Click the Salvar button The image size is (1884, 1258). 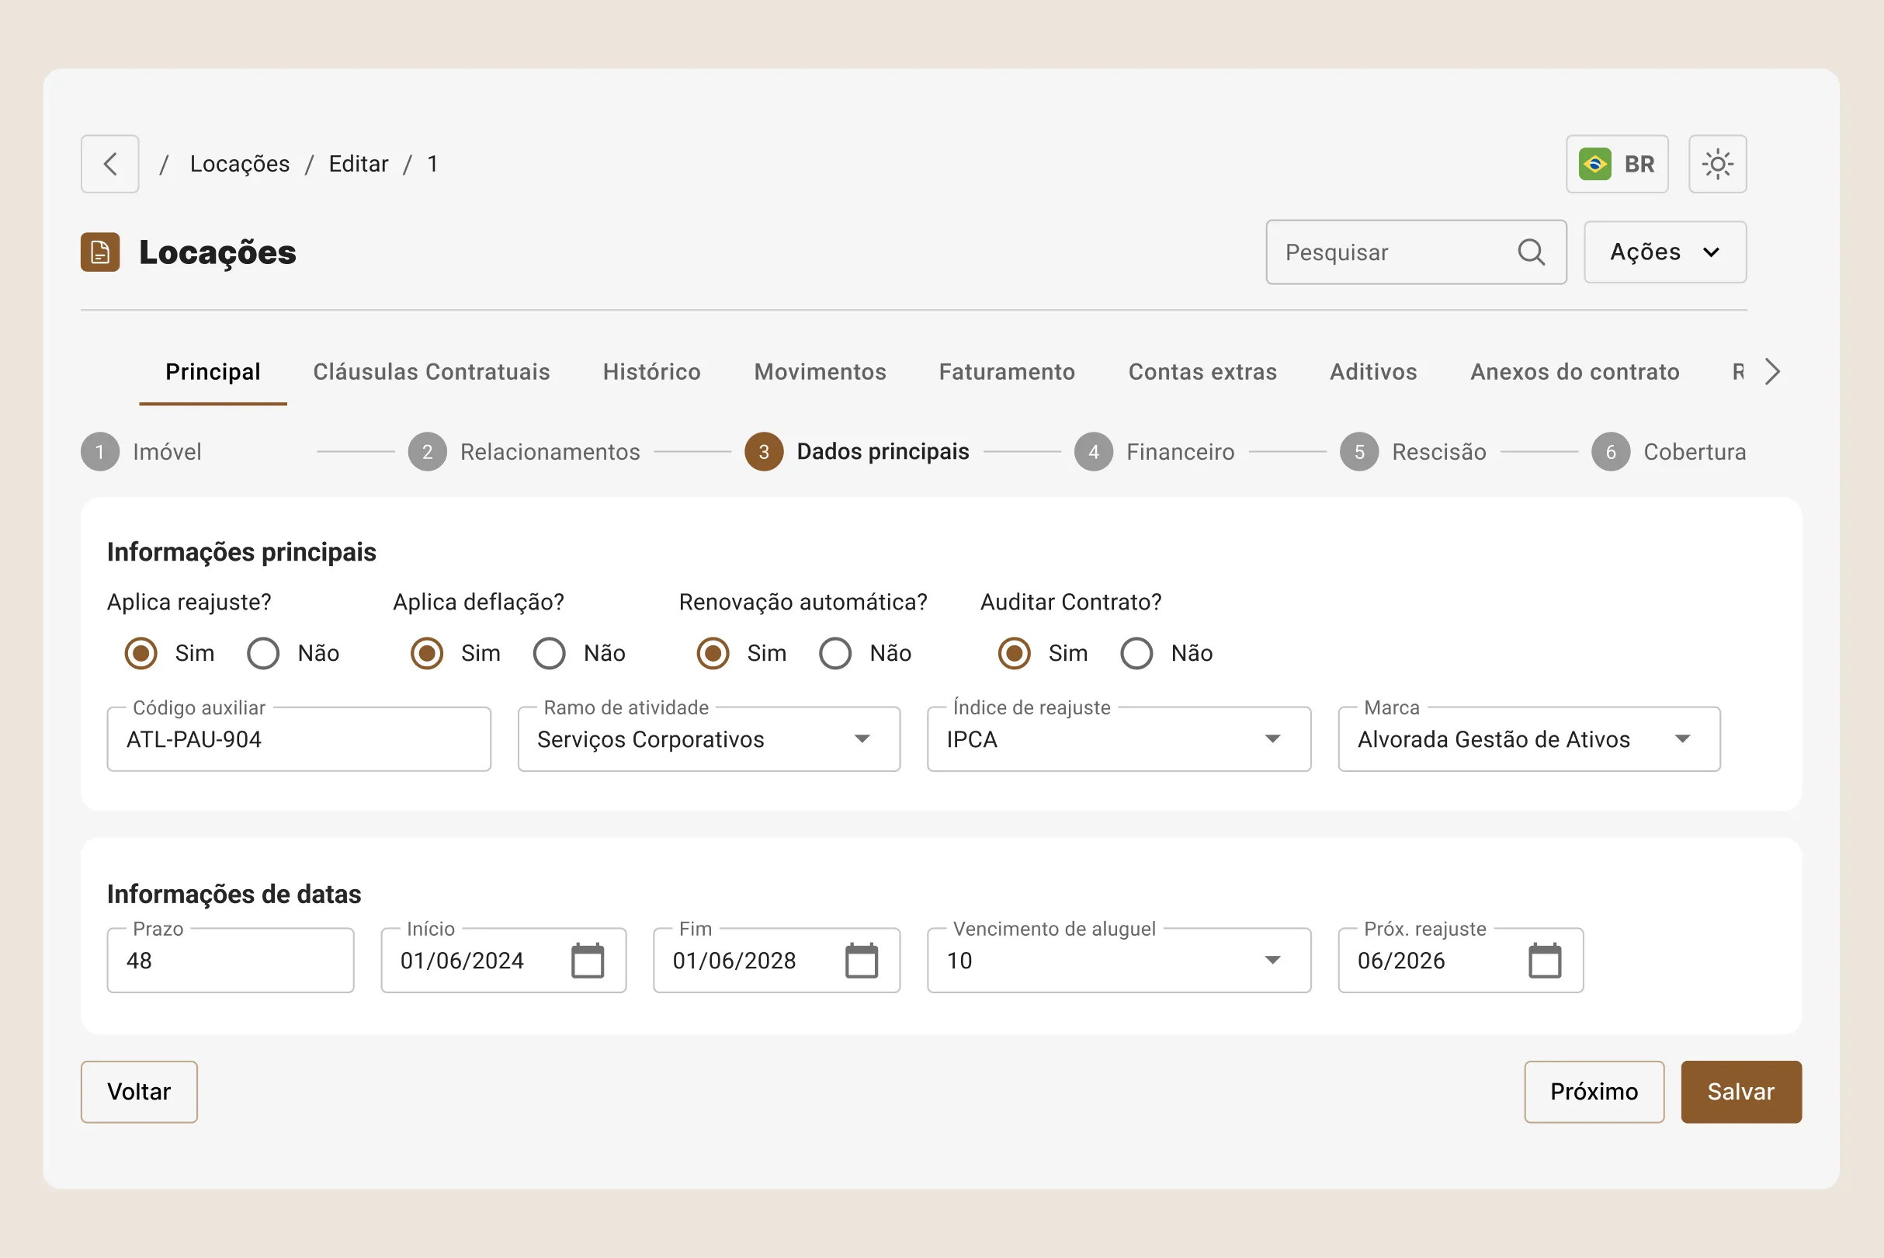tap(1740, 1091)
